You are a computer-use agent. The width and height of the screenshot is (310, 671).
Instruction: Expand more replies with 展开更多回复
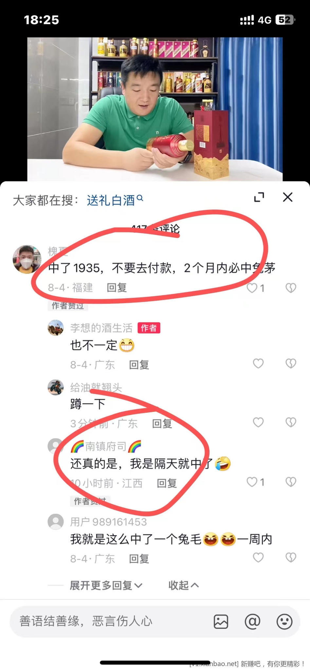pos(106,585)
